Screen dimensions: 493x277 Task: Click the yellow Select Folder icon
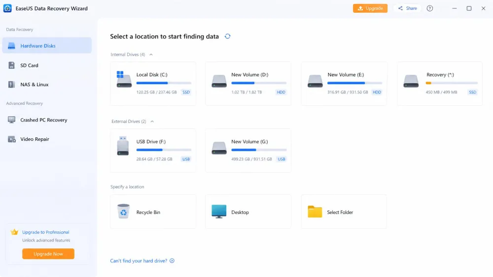point(315,212)
